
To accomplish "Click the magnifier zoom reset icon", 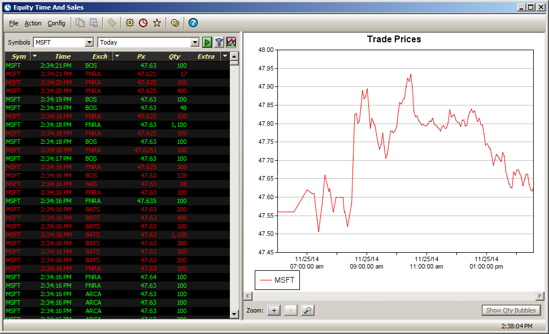I will (x=308, y=310).
